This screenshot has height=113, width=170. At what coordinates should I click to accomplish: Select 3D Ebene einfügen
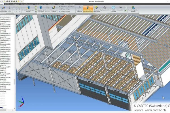point(65,11)
